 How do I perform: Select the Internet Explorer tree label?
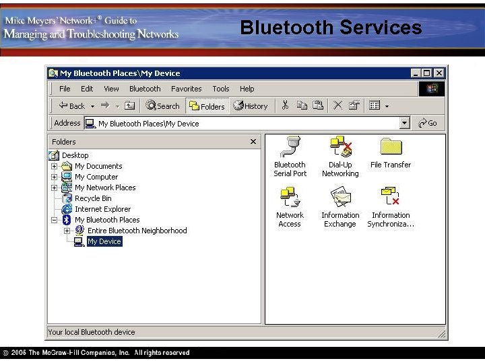coord(102,209)
